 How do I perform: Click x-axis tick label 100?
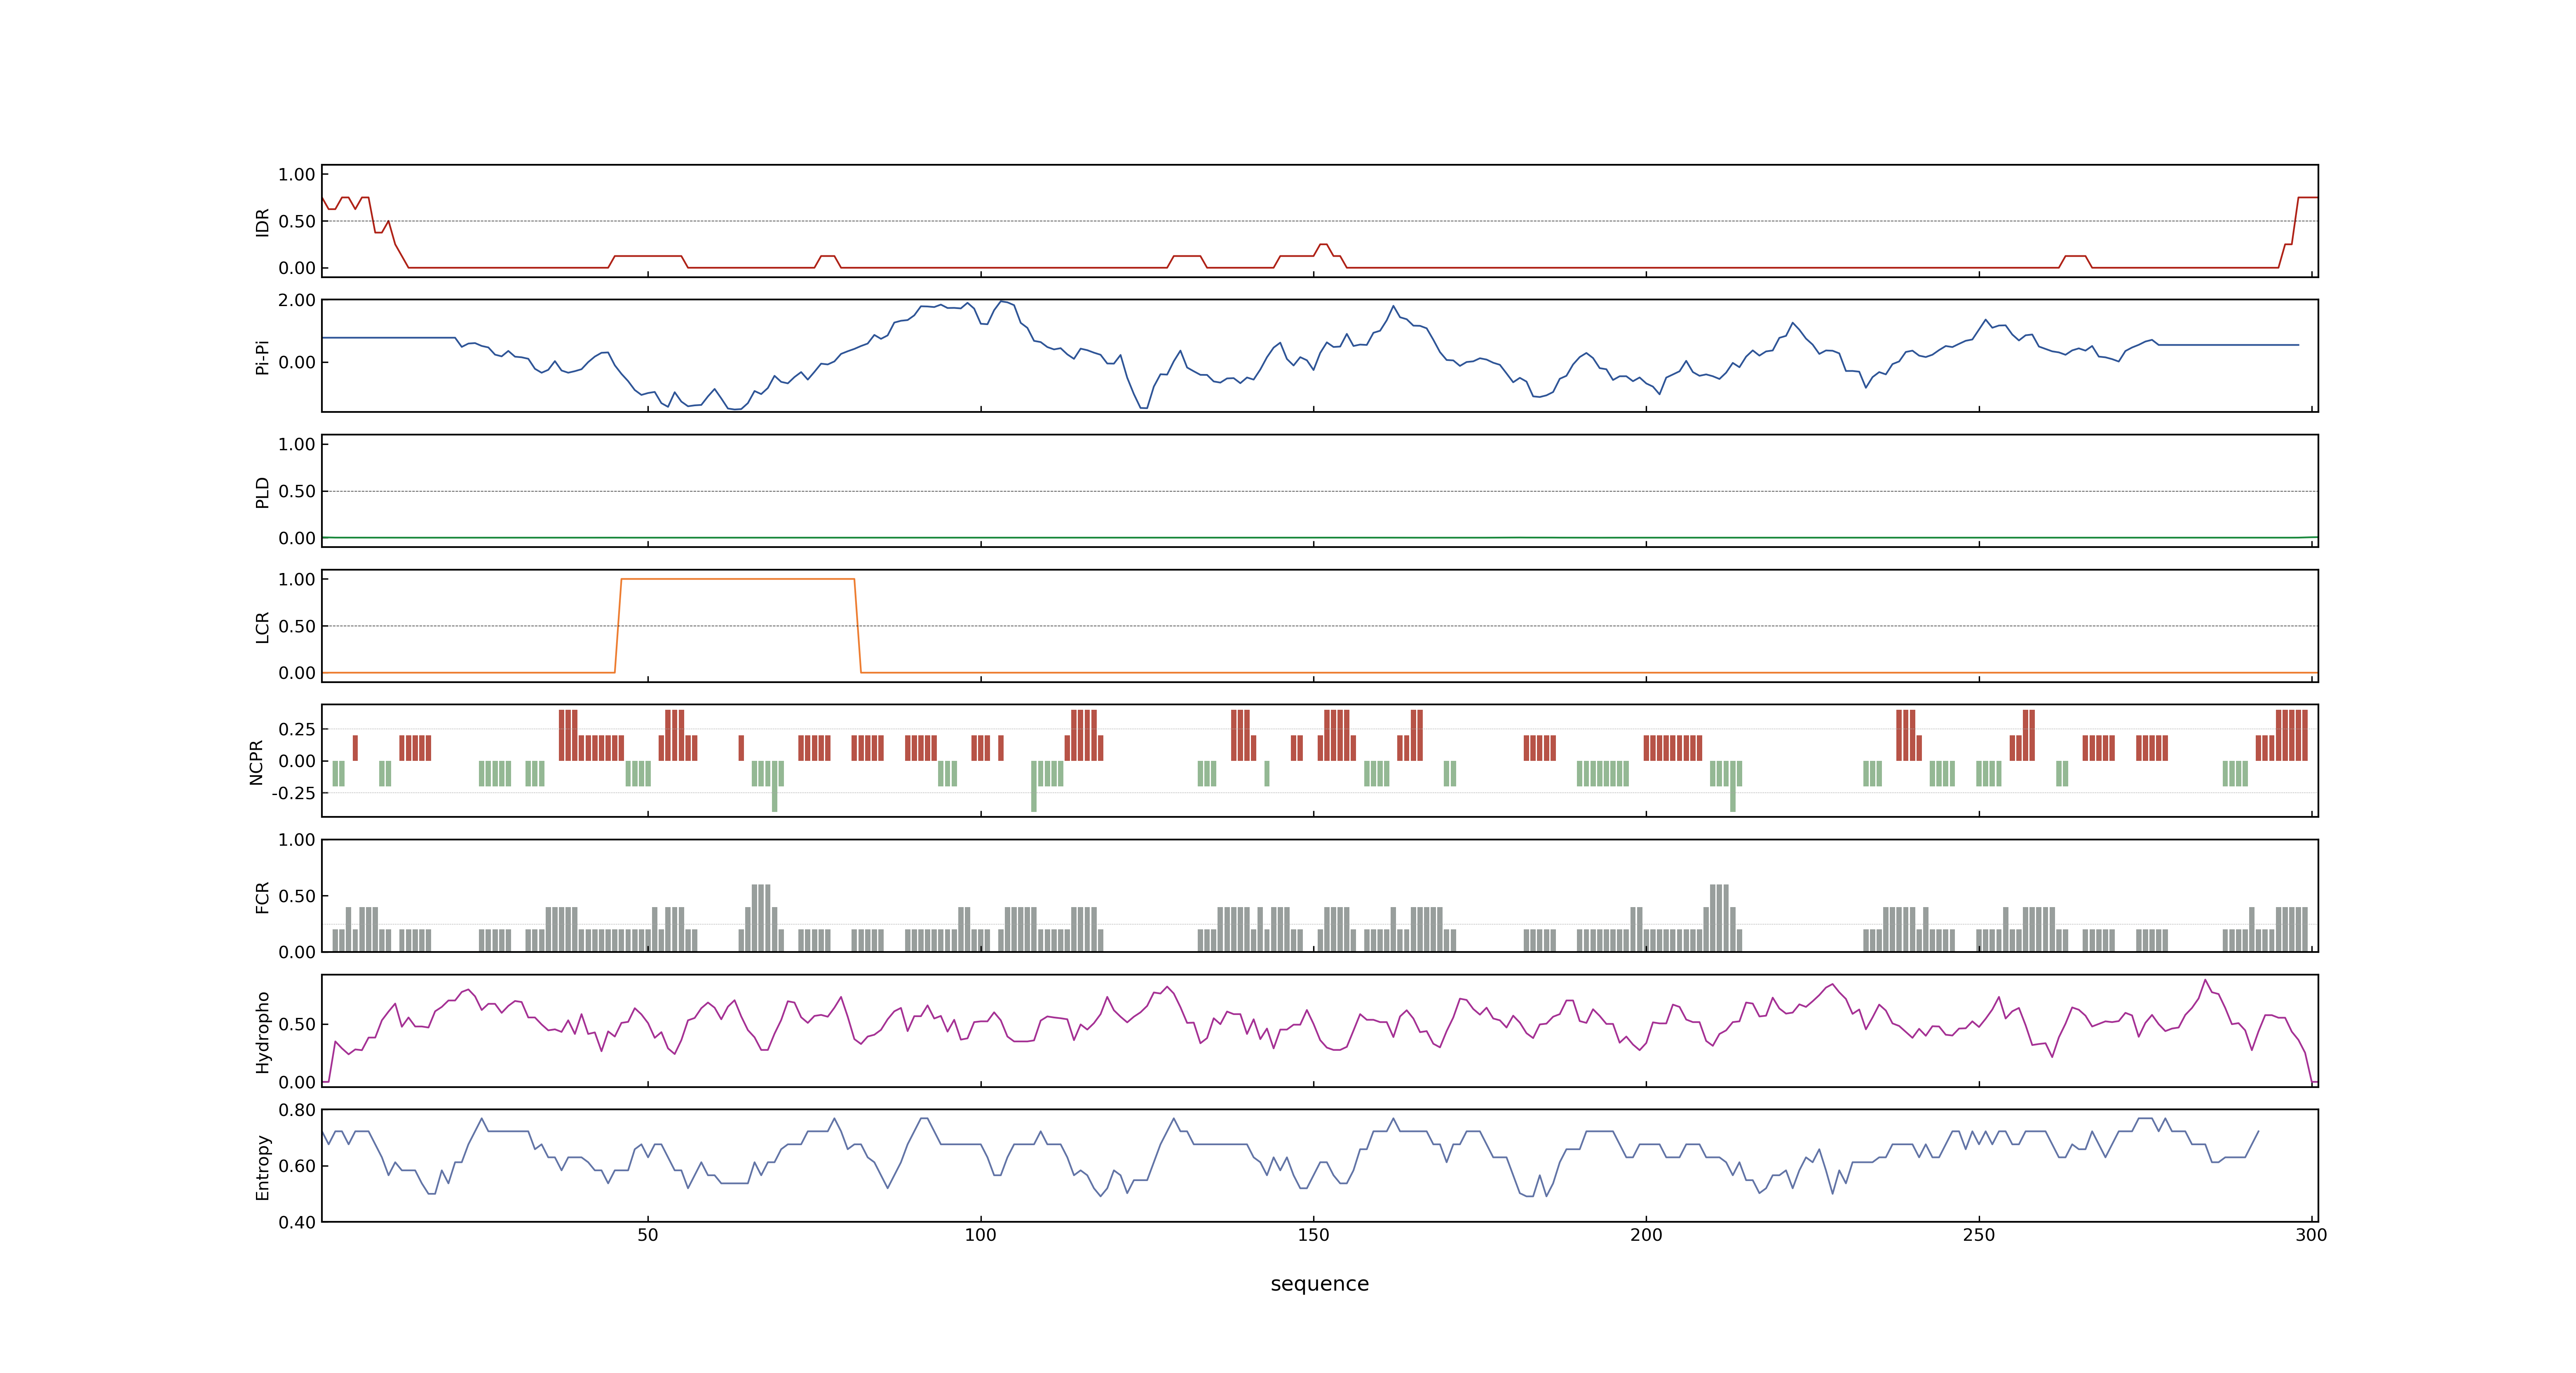pos(980,1234)
